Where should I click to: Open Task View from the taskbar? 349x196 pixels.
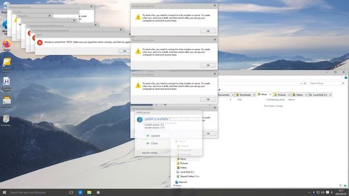[71, 192]
